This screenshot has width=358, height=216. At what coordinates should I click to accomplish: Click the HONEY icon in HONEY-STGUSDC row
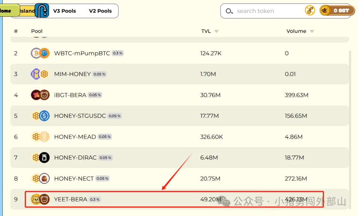click(x=36, y=116)
